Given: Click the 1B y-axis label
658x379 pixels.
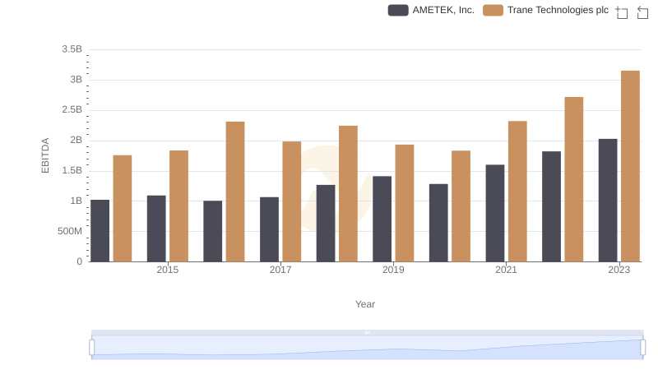Looking at the screenshot, I should click(76, 201).
